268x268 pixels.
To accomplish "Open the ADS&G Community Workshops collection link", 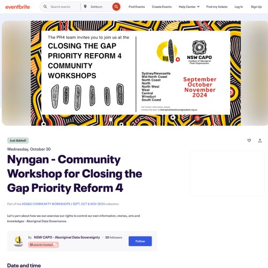I will point(63,204).
